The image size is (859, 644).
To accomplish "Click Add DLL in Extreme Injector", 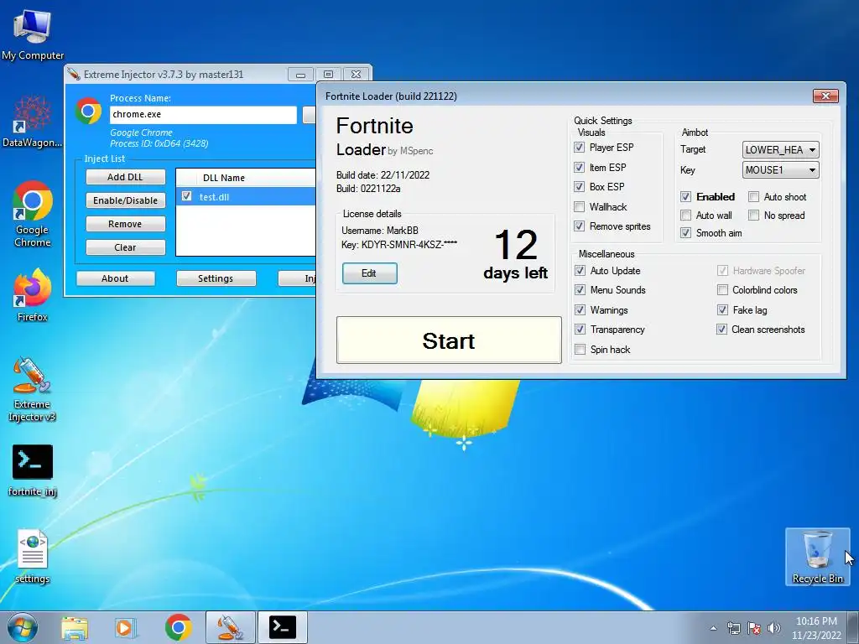I will pos(126,177).
